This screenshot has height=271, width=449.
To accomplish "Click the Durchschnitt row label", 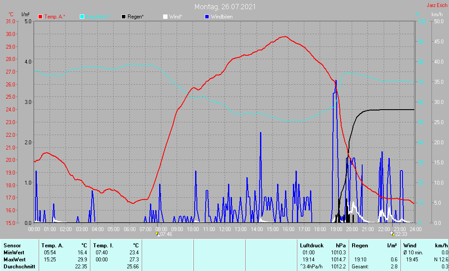I will (19, 267).
